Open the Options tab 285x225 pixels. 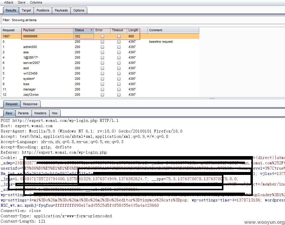(79, 10)
